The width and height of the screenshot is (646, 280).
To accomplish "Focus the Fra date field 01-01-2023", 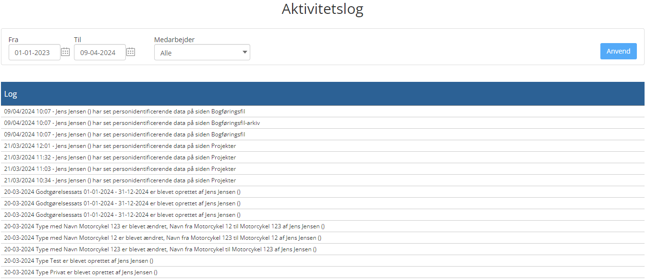I will [35, 52].
